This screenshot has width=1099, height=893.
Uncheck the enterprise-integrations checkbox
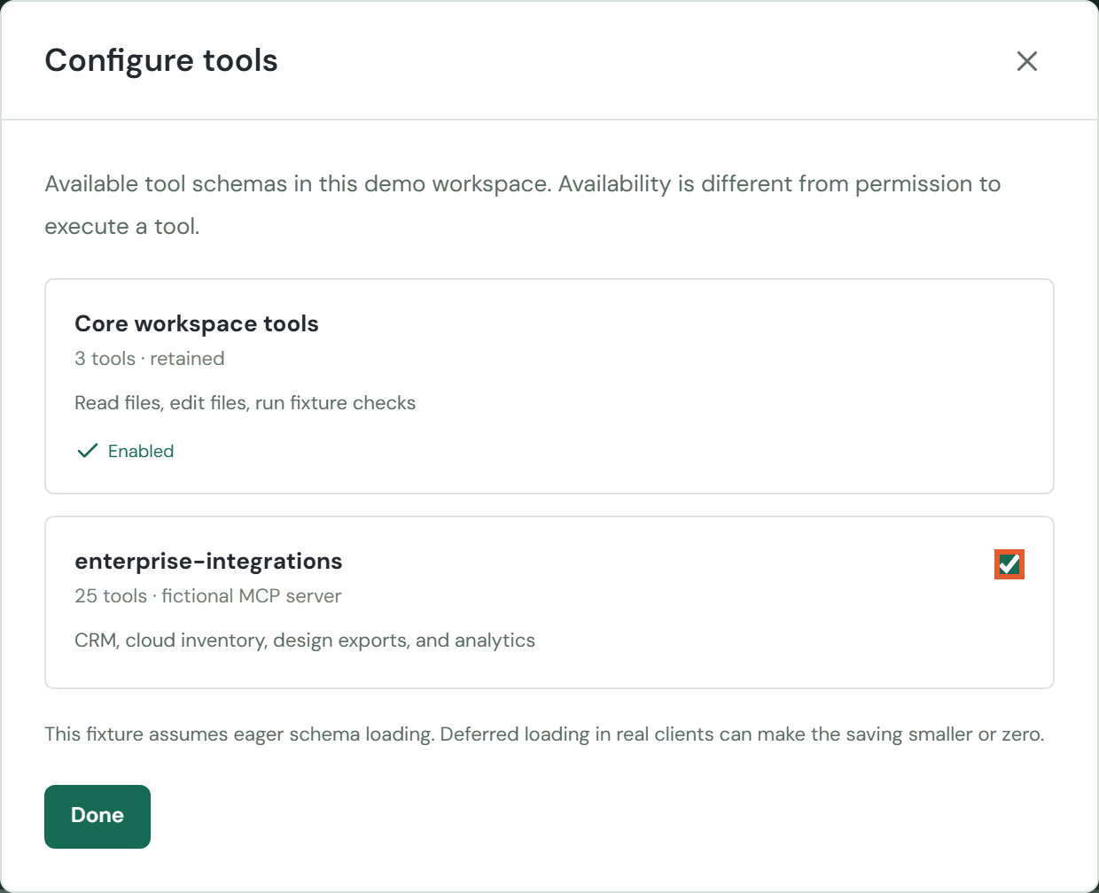(x=1009, y=564)
